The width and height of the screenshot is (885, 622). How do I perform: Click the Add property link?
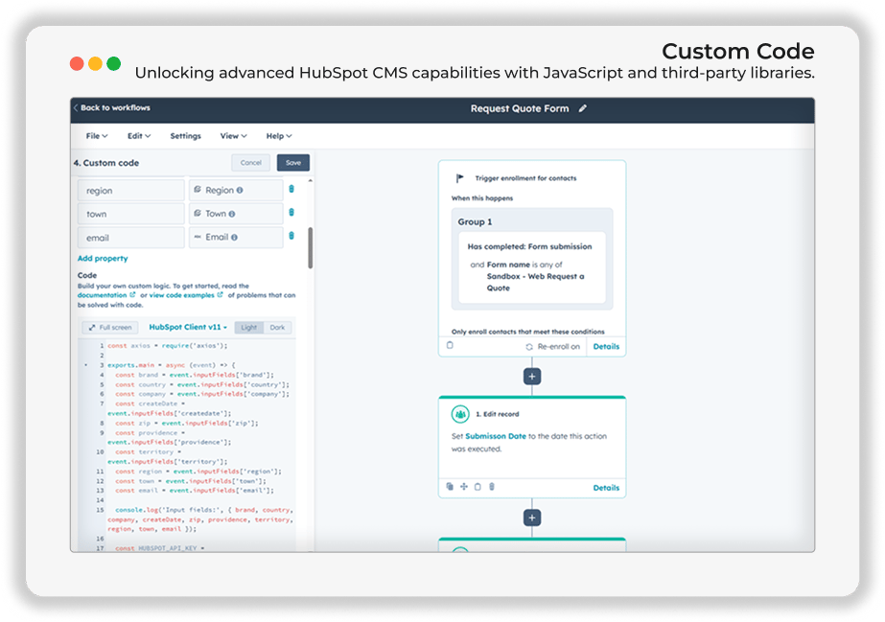(103, 258)
